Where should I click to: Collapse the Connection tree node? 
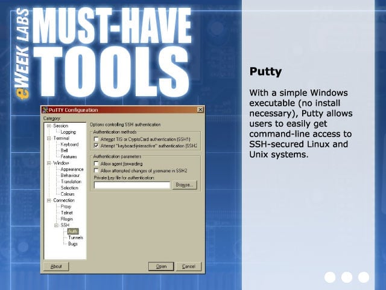(49, 201)
